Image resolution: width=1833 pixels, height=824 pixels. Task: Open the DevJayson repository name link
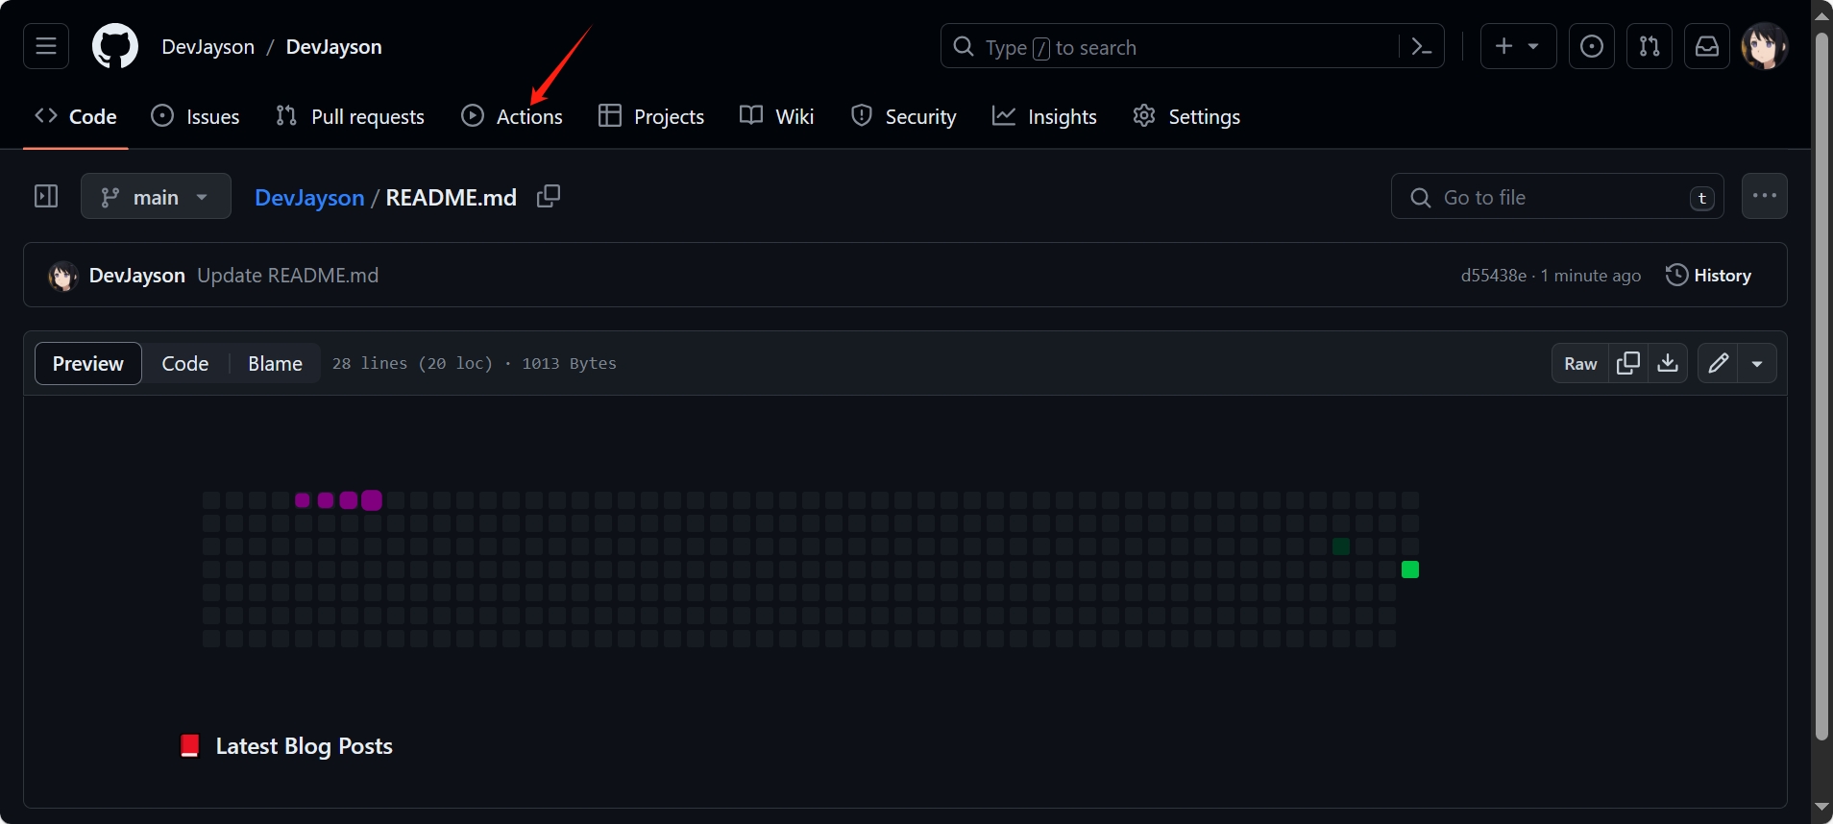pyautogui.click(x=333, y=47)
